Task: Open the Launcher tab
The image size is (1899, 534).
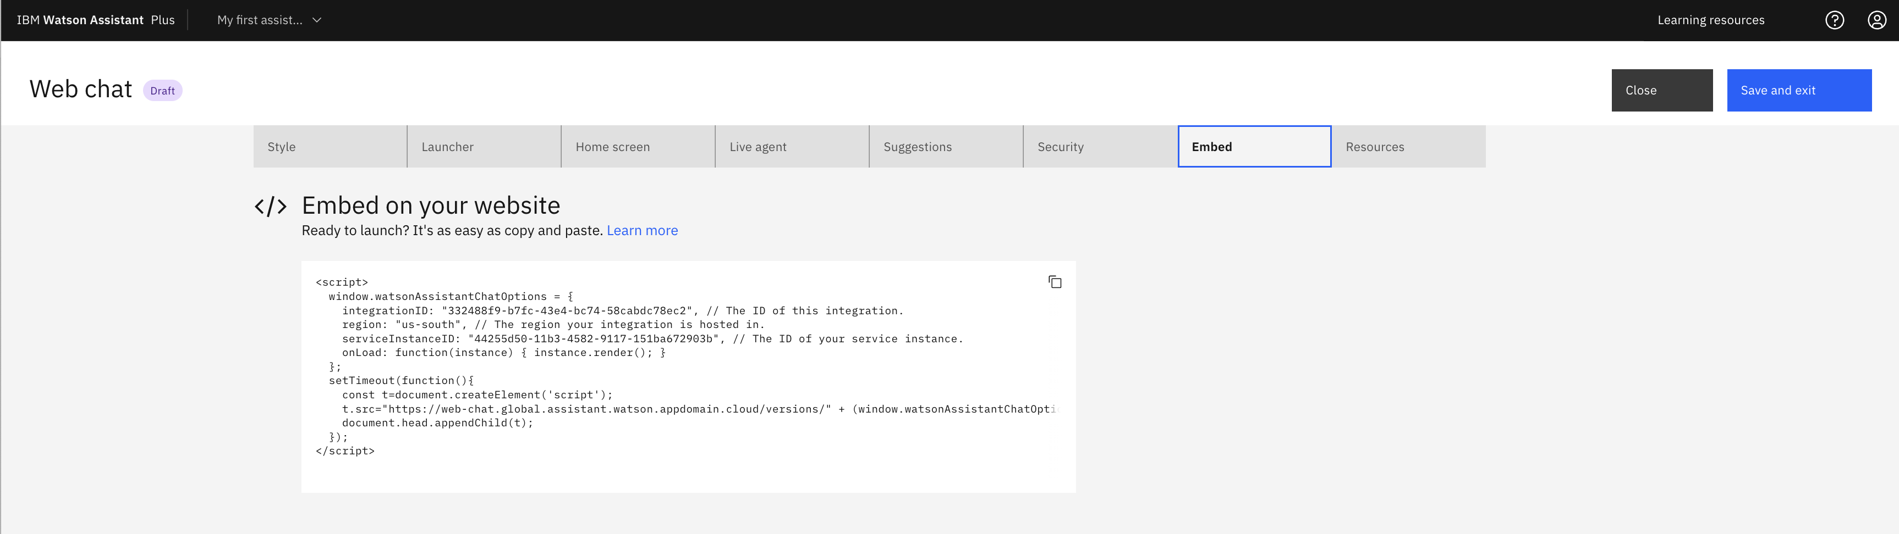Action: coord(484,147)
